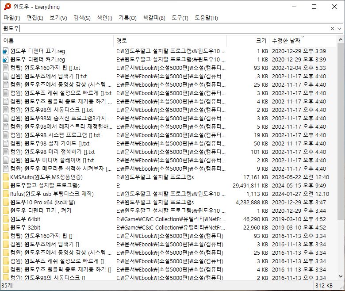
Task: Sort by the 크기 column header
Action: point(248,41)
